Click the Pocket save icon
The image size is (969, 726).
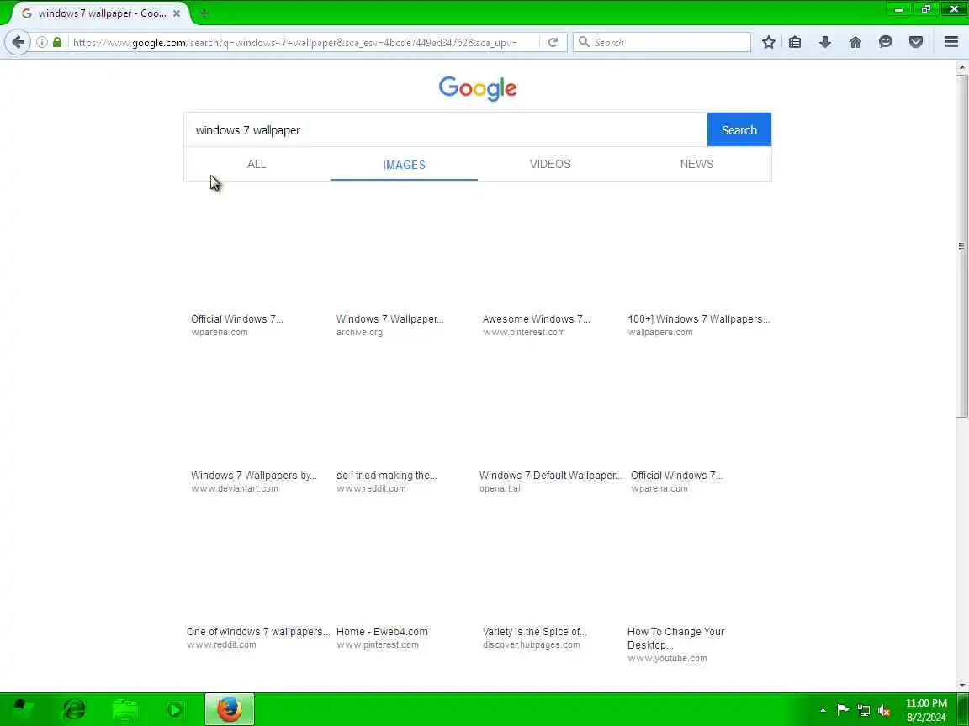(916, 42)
